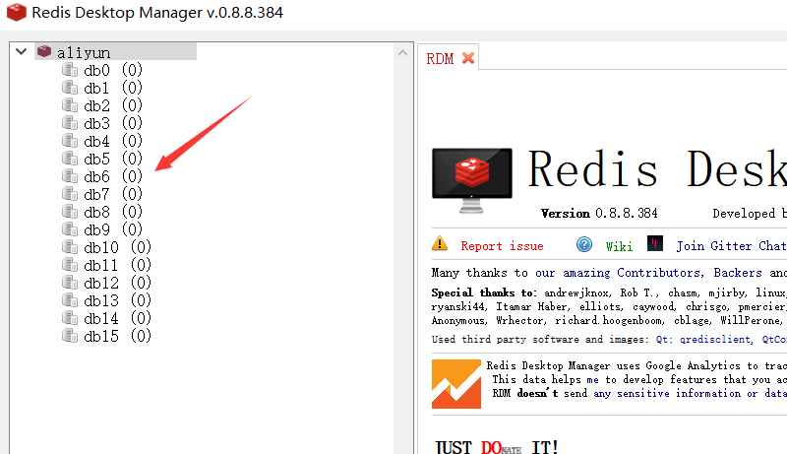Switch to the RDM tab

440,59
